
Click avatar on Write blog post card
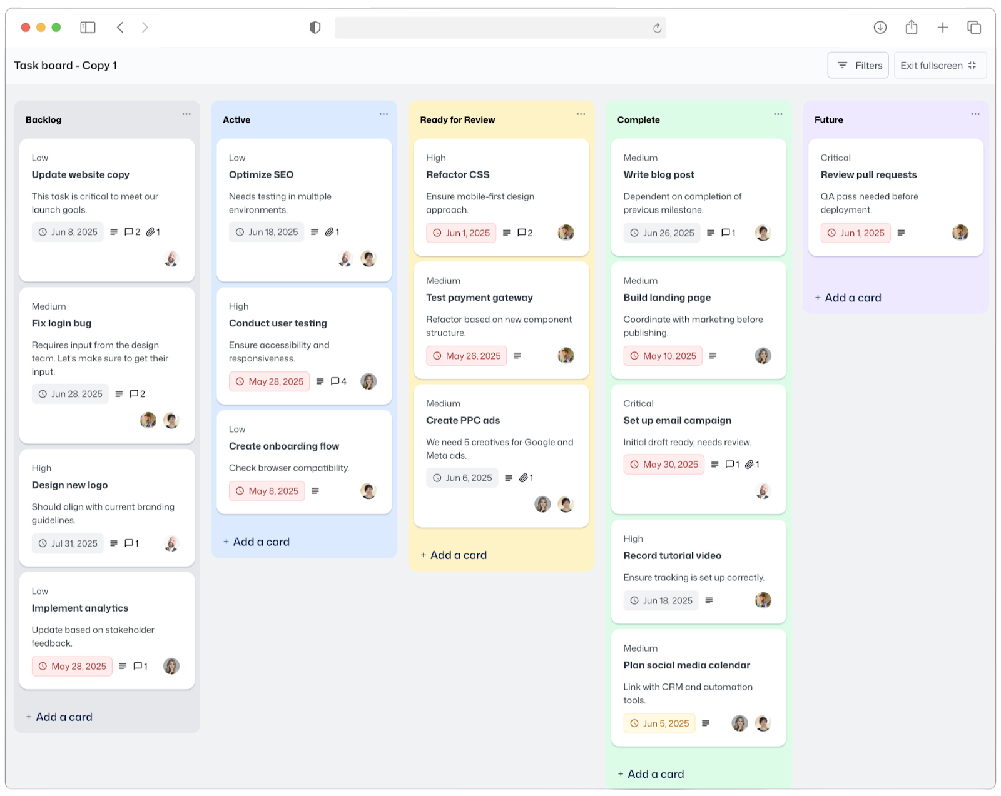point(763,233)
